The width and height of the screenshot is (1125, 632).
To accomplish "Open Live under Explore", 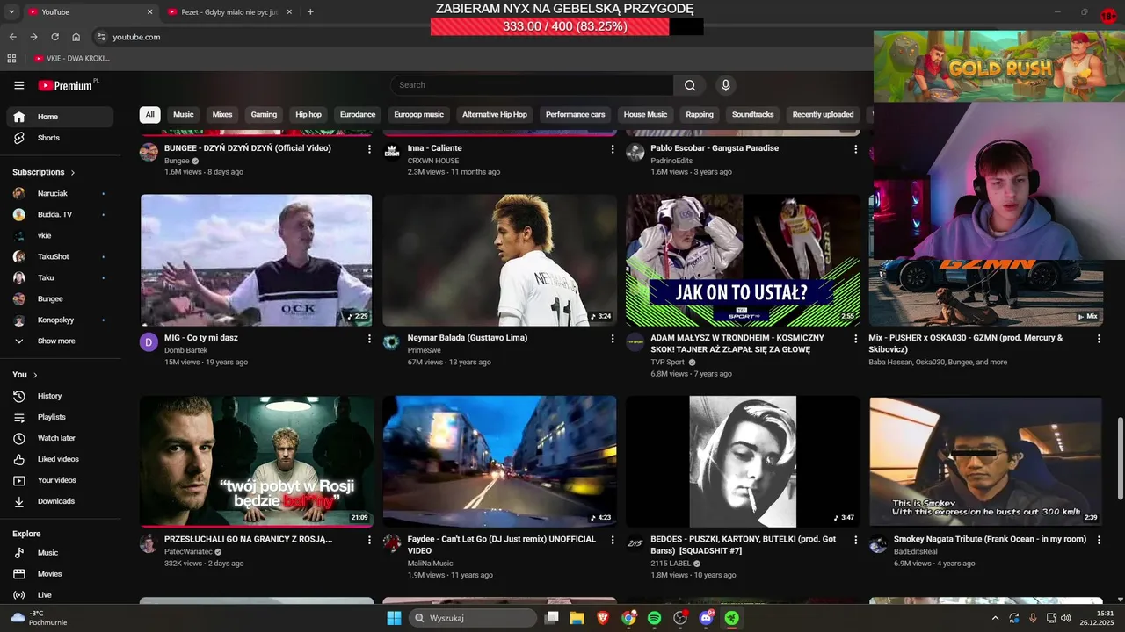I will coord(60,595).
